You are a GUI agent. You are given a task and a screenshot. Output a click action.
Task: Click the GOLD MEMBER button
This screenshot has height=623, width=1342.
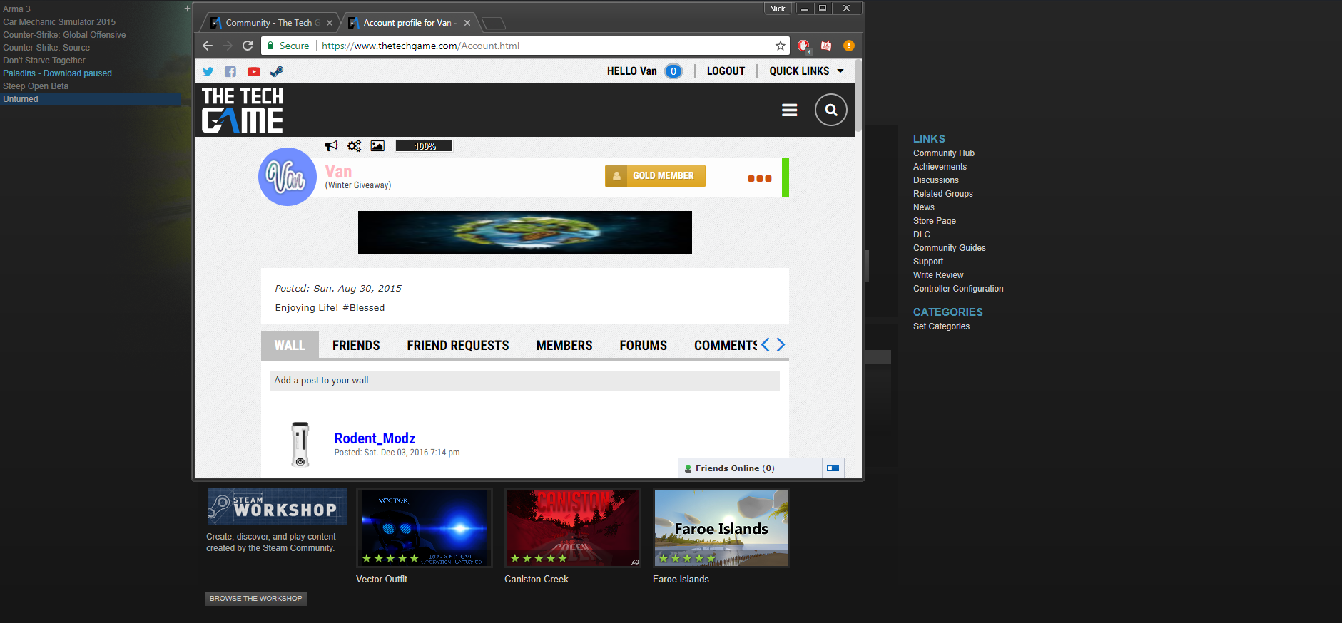coord(655,176)
